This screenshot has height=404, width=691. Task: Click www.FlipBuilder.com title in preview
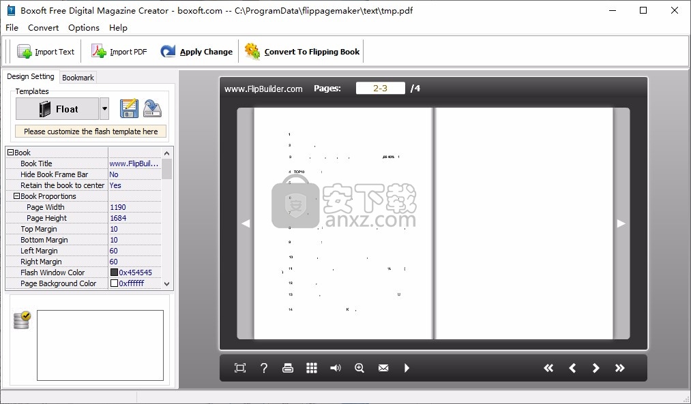pyautogui.click(x=263, y=89)
